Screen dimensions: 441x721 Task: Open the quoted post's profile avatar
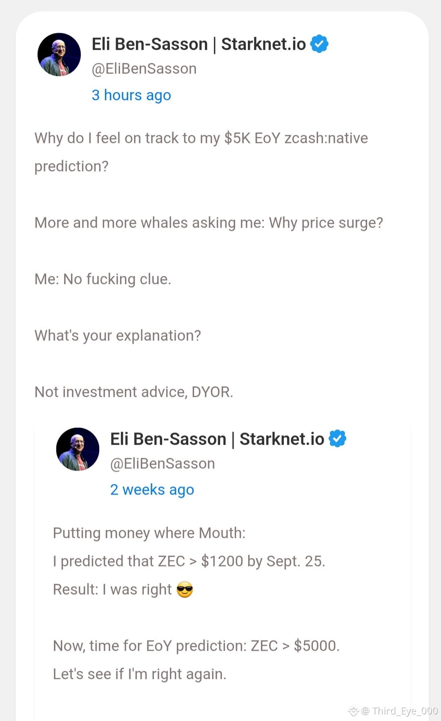[78, 449]
